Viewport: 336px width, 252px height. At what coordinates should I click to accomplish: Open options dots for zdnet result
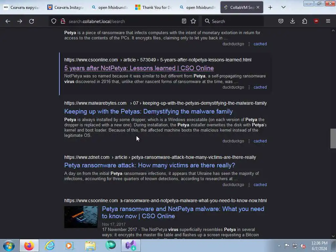tap(249, 185)
